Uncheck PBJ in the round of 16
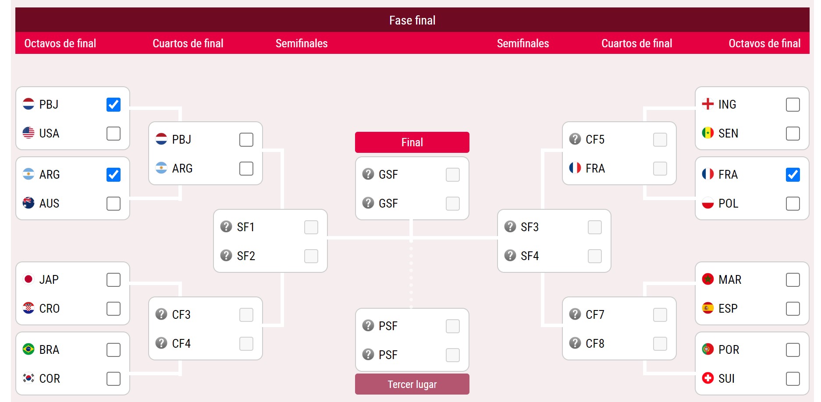The width and height of the screenshot is (821, 402). (x=114, y=105)
